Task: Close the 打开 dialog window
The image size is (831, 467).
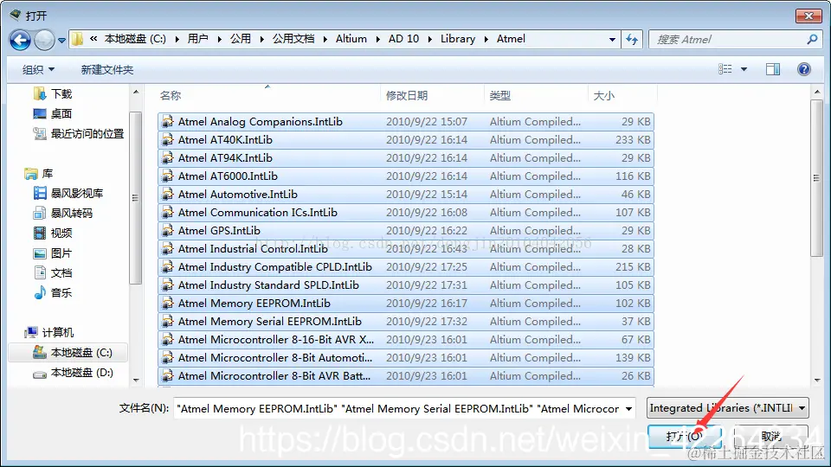Action: click(808, 16)
